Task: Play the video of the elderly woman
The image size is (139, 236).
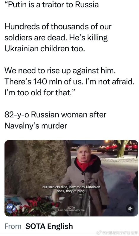Action: pyautogui.click(x=71, y=178)
